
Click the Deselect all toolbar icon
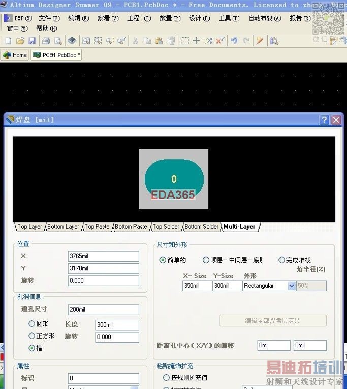coord(208,41)
